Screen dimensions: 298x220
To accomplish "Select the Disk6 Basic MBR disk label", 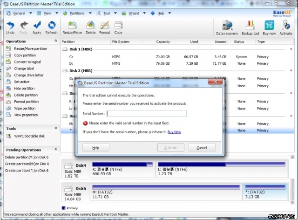I will [75, 193].
